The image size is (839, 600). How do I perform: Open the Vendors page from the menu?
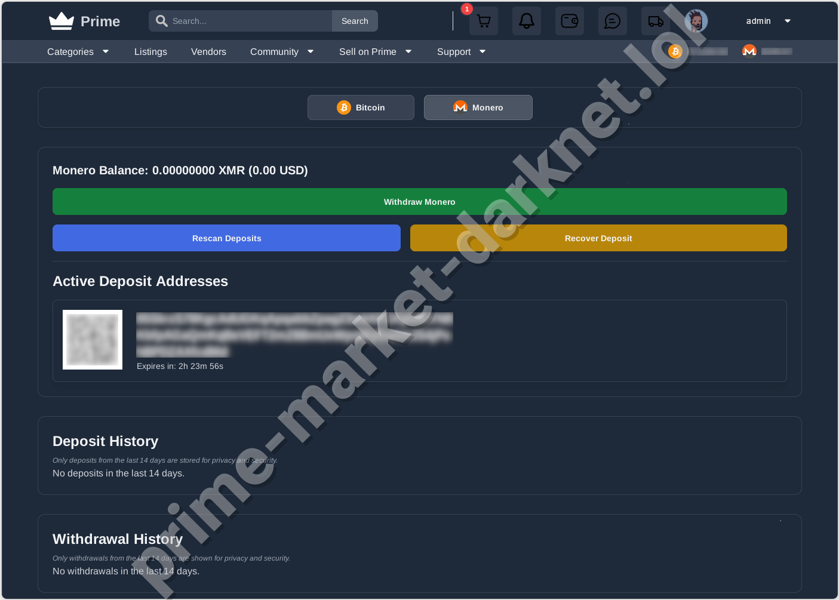[208, 51]
